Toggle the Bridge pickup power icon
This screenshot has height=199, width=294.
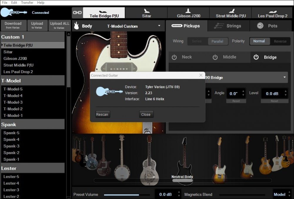coord(256,57)
